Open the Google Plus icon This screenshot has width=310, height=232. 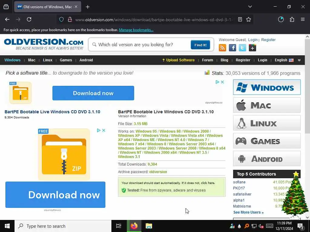252,48
